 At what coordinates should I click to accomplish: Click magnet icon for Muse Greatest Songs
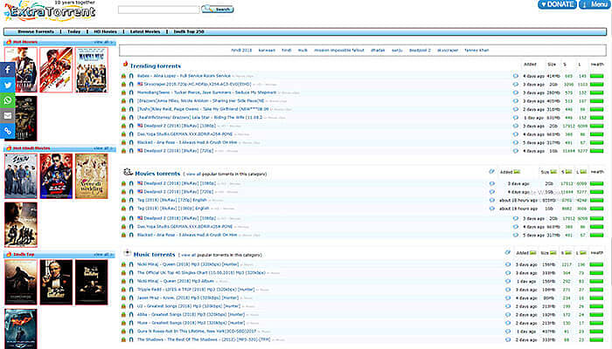[131, 323]
